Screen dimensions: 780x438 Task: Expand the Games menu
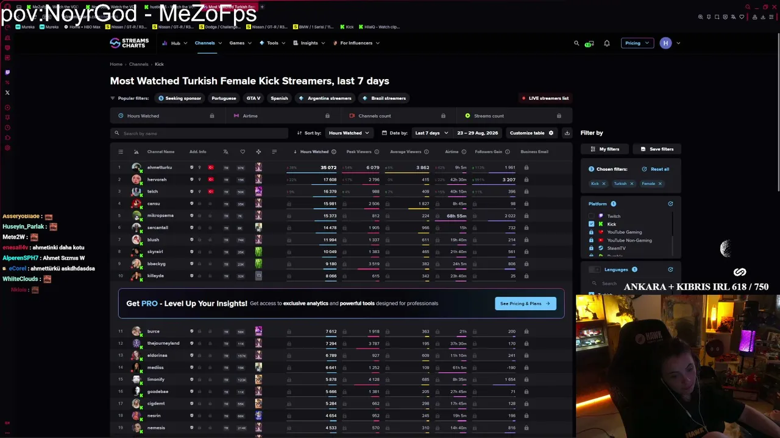pyautogui.click(x=240, y=43)
